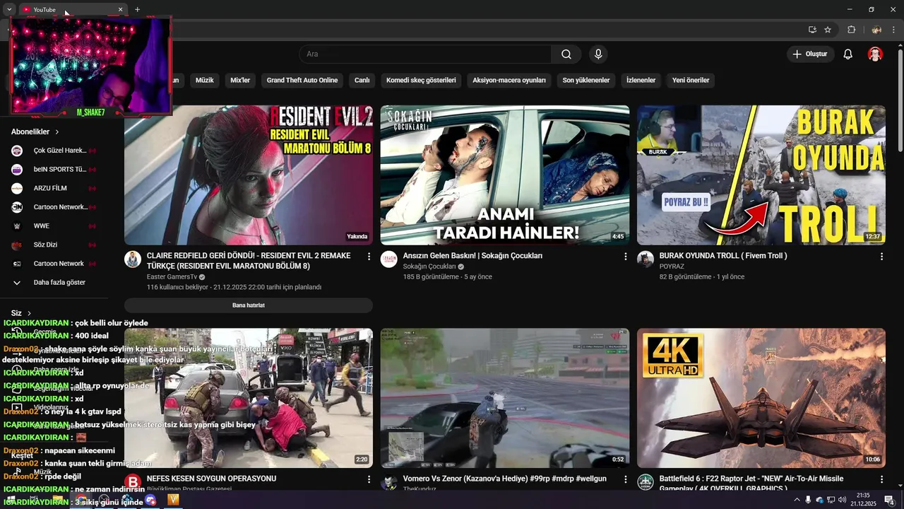The image size is (904, 509).
Task: Select the Canlı filter chip
Action: click(362, 81)
